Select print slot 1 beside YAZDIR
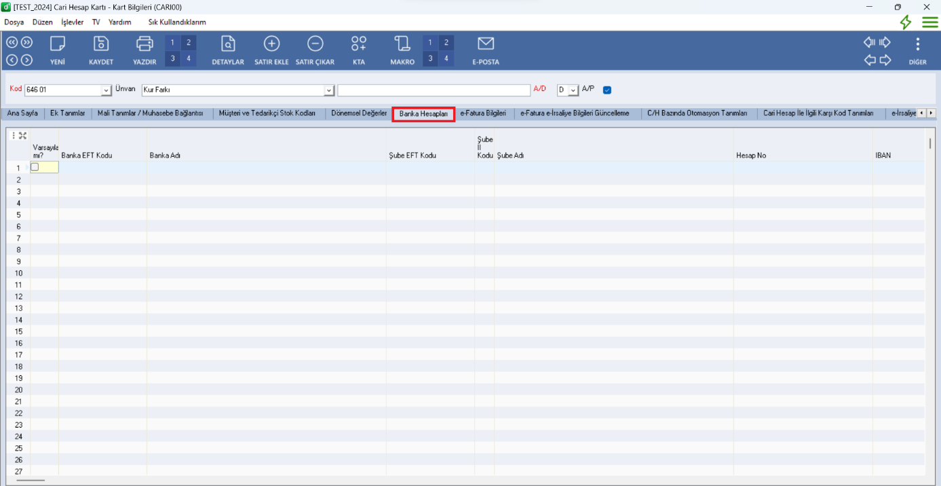This screenshot has height=486, width=941. point(172,43)
